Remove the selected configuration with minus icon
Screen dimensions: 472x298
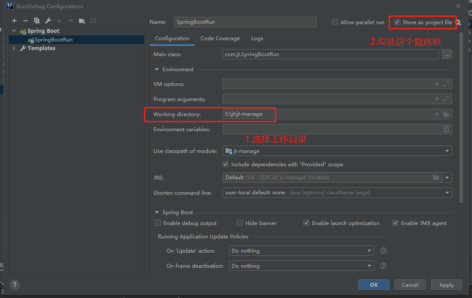point(26,21)
